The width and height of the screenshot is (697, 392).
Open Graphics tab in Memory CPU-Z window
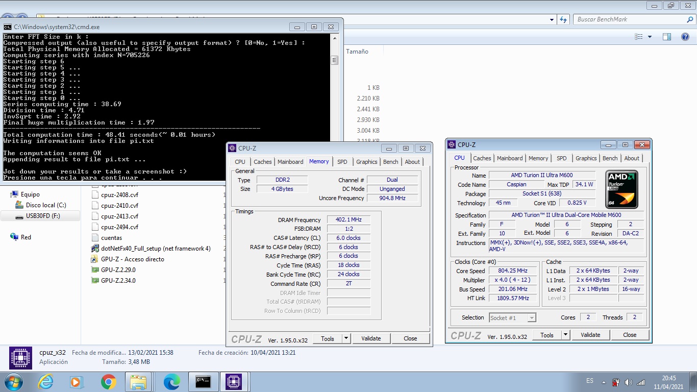coord(367,162)
